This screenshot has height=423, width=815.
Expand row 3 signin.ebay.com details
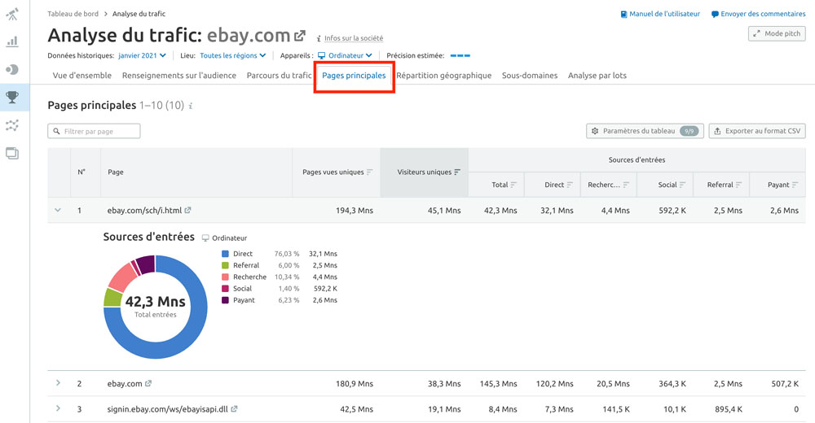pos(58,408)
